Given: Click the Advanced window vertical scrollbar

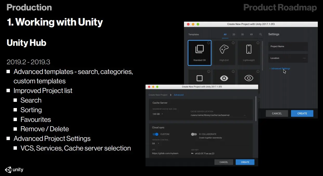Looking at the screenshot, I should (x=256, y=109).
